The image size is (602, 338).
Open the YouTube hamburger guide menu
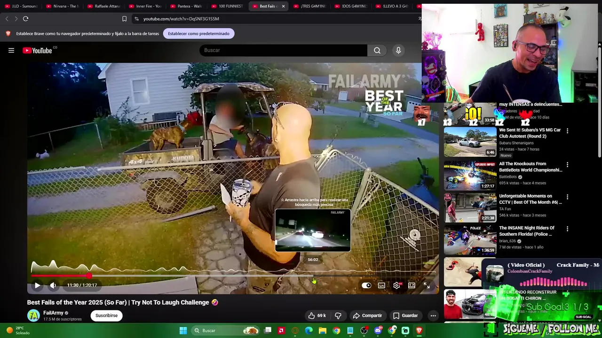pyautogui.click(x=11, y=50)
